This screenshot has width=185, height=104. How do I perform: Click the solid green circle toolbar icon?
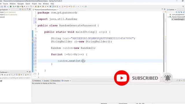click(x=11, y=6)
